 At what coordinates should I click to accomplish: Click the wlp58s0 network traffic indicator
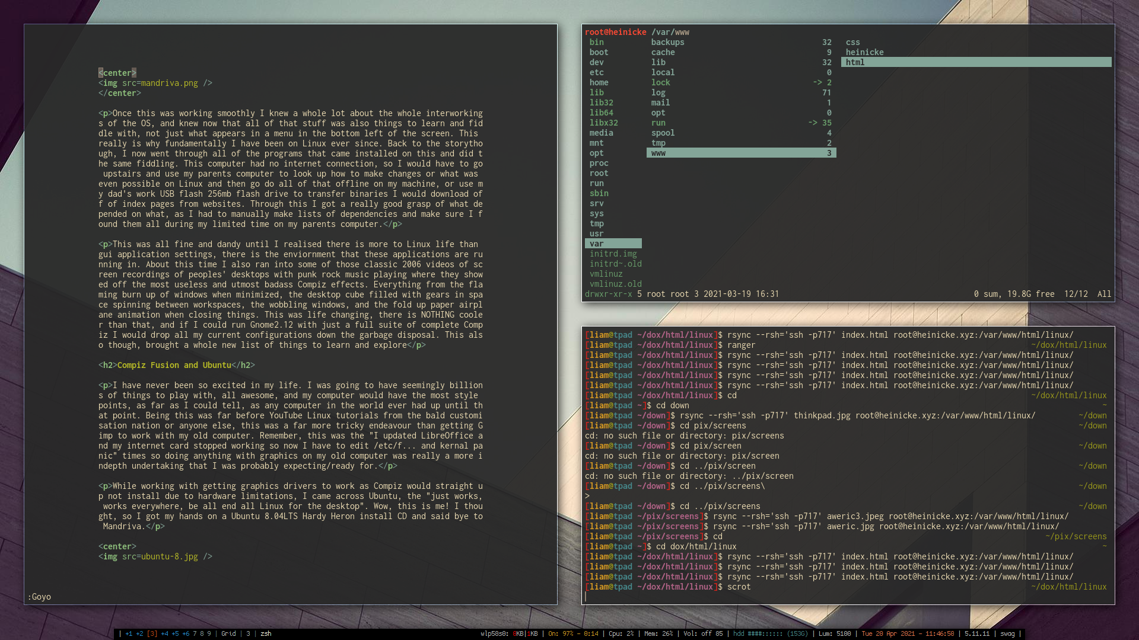pyautogui.click(x=509, y=633)
